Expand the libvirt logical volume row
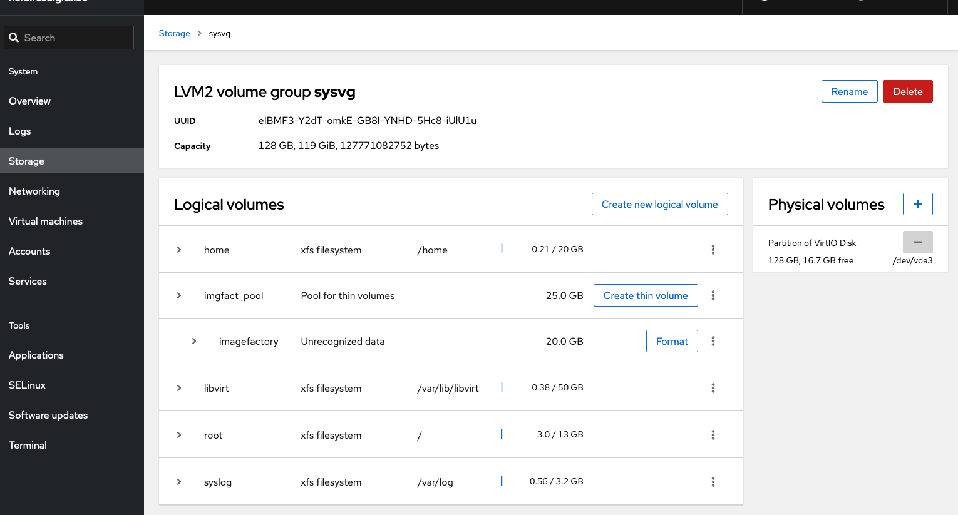This screenshot has height=515, width=958. [x=179, y=388]
